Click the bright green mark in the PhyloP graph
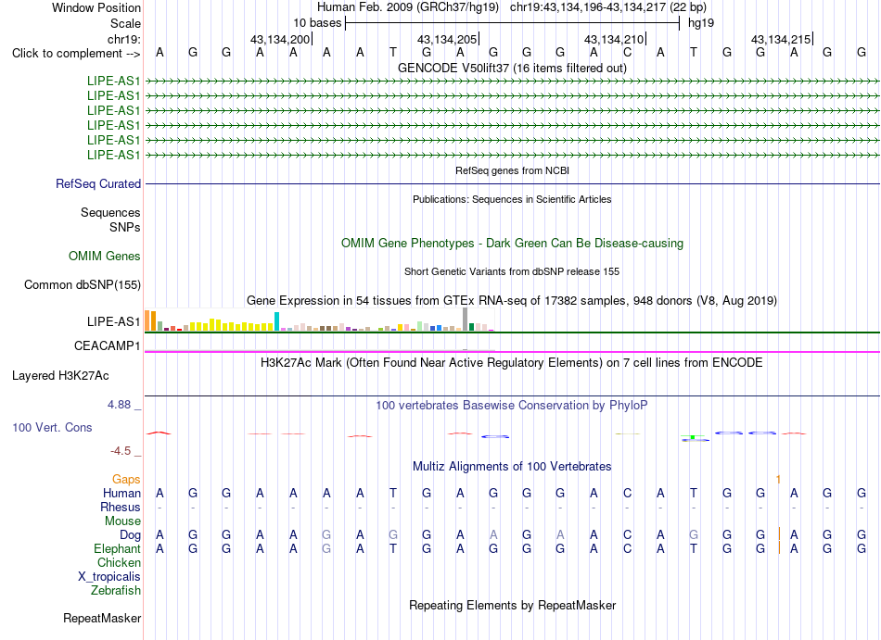 [694, 436]
